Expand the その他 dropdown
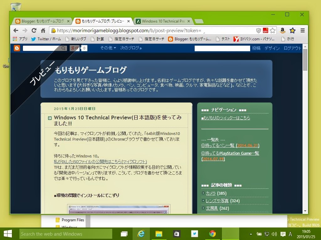The width and height of the screenshot is (321, 240). click(x=108, y=48)
